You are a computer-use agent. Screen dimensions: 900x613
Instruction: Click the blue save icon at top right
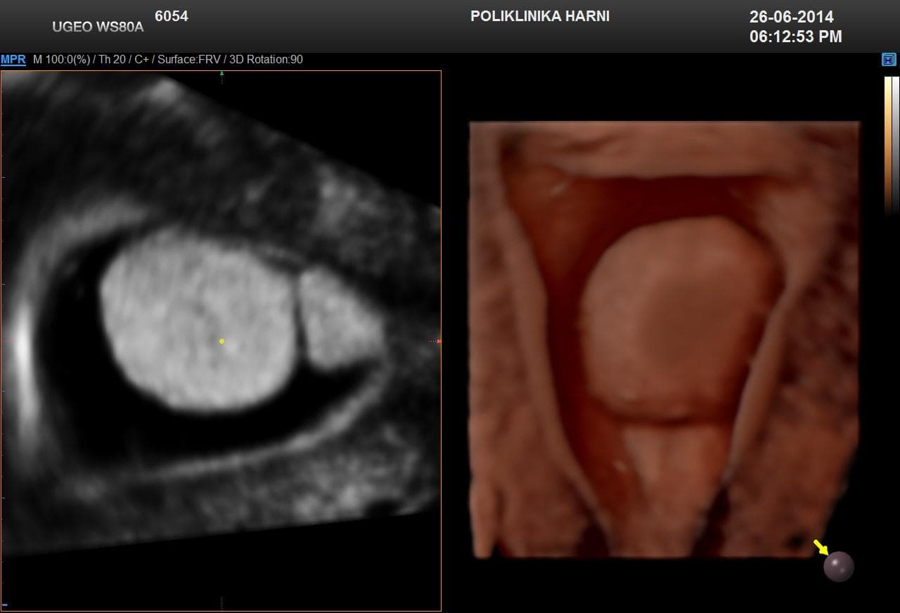click(x=889, y=60)
